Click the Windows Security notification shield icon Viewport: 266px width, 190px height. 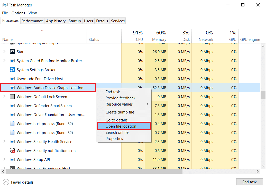(x=12, y=150)
